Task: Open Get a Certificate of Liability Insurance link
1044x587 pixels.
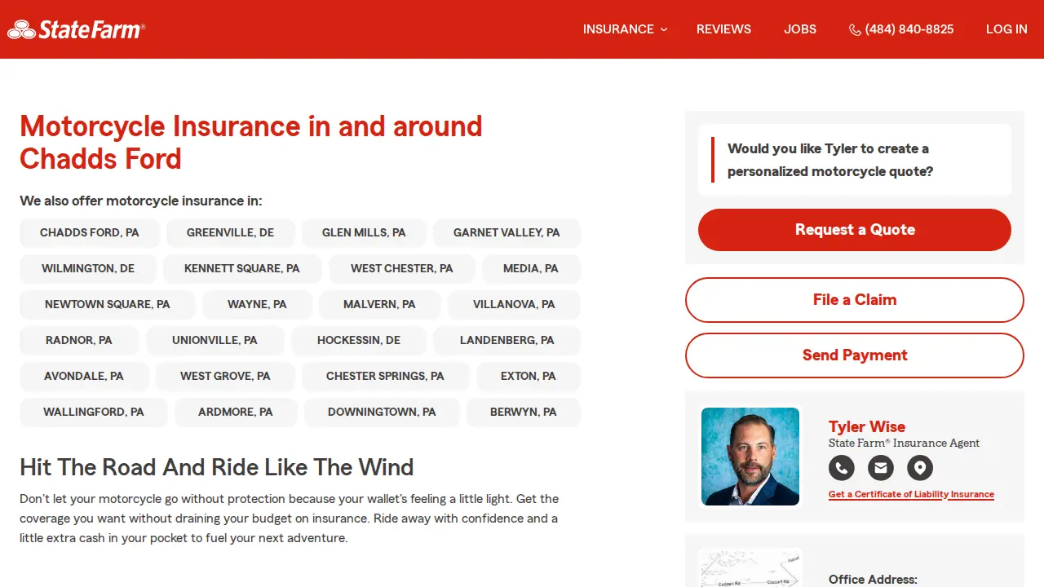Action: point(911,494)
